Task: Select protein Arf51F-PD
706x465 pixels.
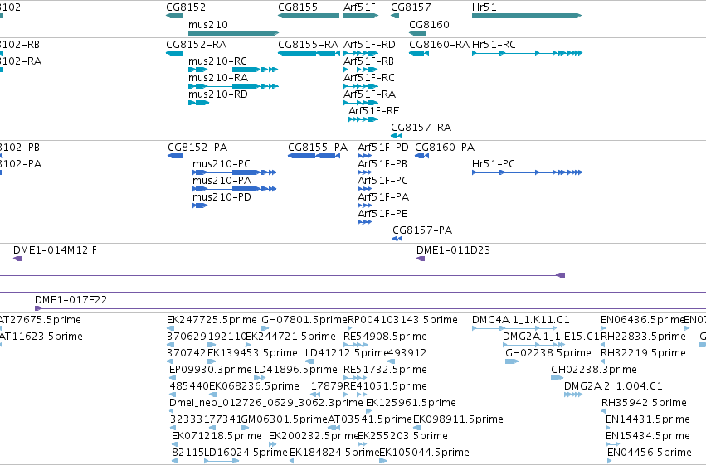Action: [365, 156]
